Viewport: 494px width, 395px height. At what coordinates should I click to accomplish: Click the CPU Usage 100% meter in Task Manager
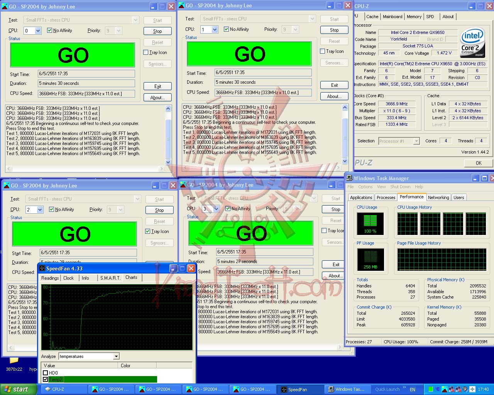370,224
